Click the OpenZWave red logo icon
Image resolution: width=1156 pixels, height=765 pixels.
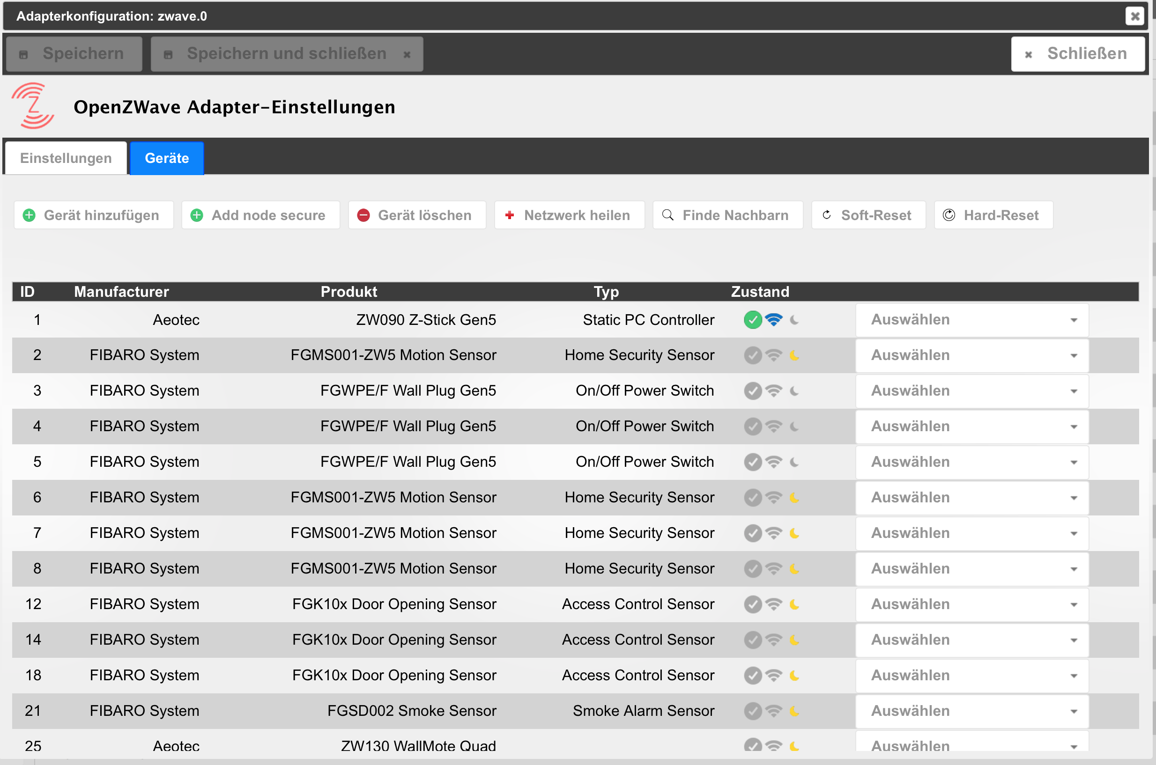point(33,106)
